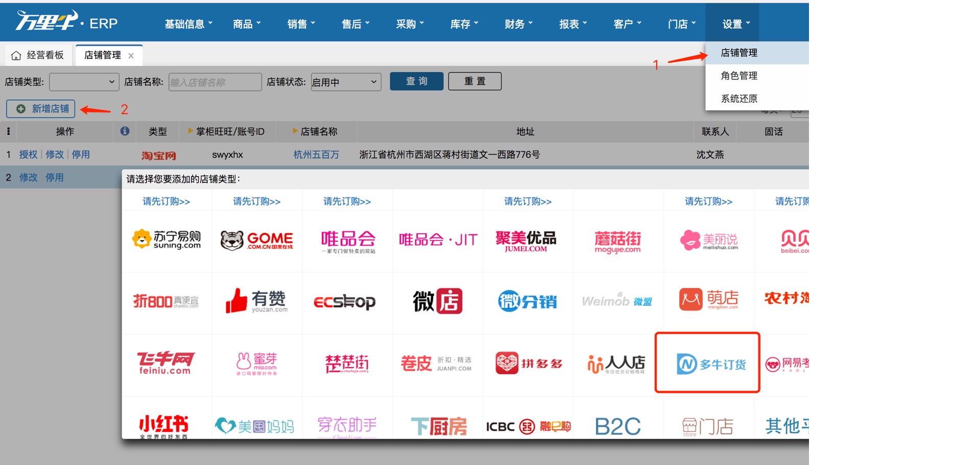Screen dimensions: 976x465
Task: Select the 多牛订货 store type
Action: point(707,363)
